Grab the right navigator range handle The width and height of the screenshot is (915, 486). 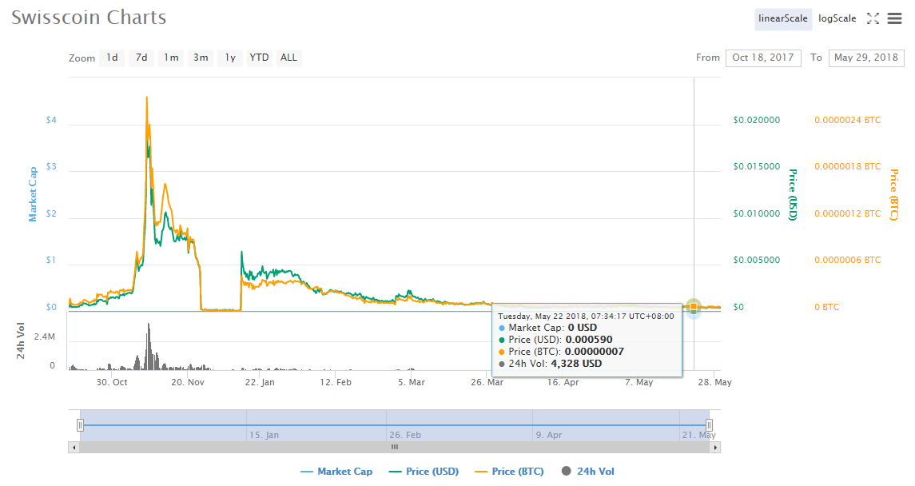pyautogui.click(x=709, y=425)
